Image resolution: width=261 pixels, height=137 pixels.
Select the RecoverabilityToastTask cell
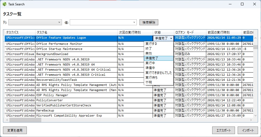pyautogui.click(x=76, y=80)
